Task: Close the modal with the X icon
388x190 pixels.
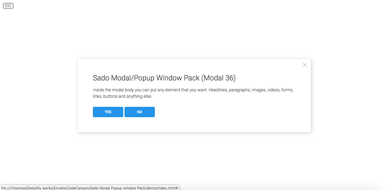Action: point(305,65)
